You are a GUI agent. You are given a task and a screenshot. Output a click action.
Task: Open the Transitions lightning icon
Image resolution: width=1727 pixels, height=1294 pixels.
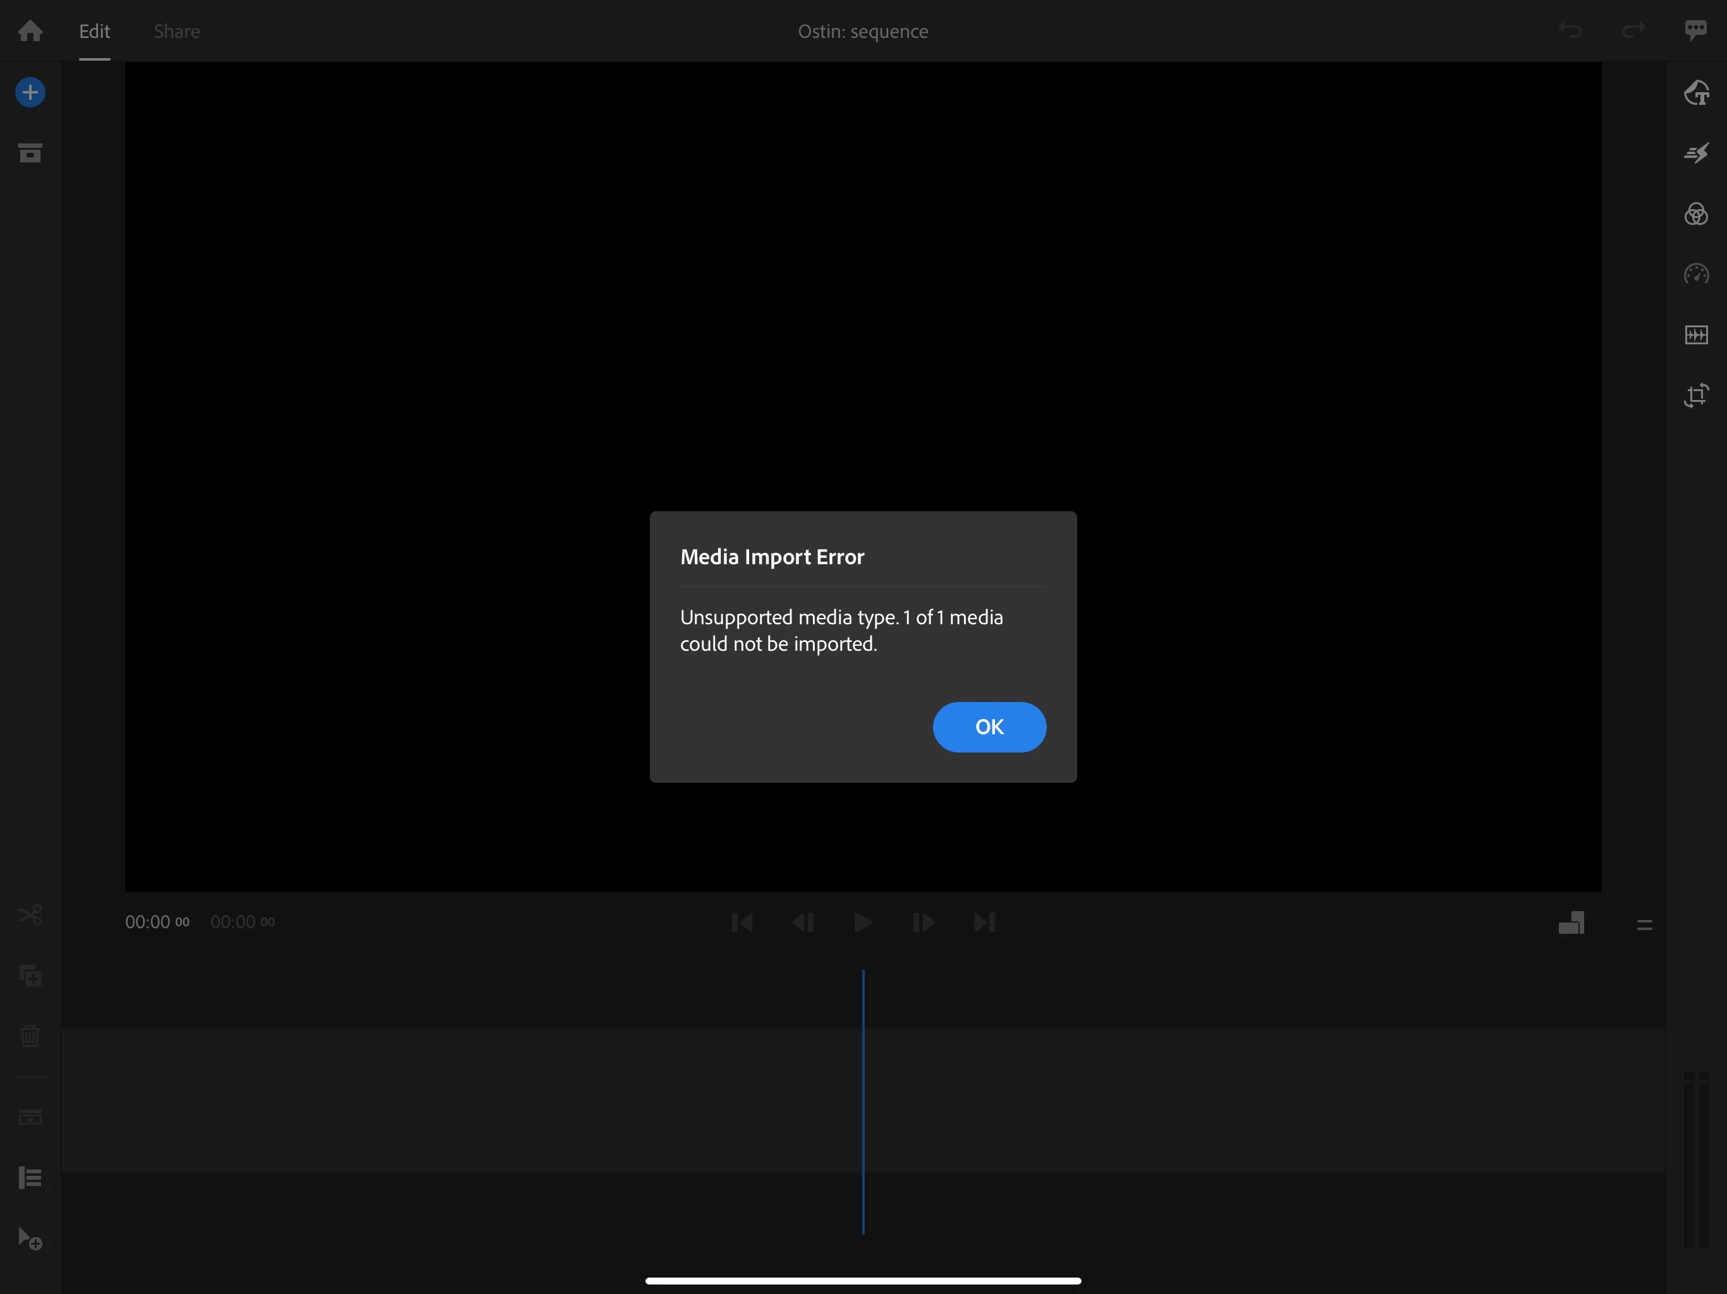click(1696, 153)
